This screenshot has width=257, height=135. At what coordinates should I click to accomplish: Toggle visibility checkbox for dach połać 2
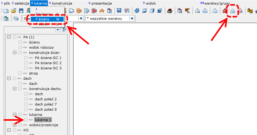(26, 99)
